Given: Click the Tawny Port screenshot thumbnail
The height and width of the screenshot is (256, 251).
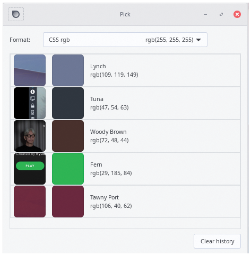Looking at the screenshot, I should click(x=30, y=202).
